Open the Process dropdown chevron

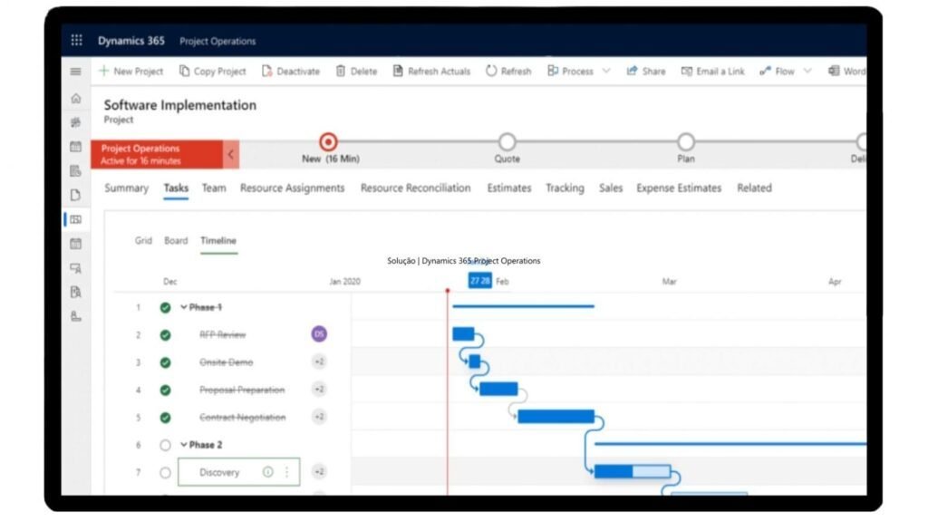click(x=606, y=71)
